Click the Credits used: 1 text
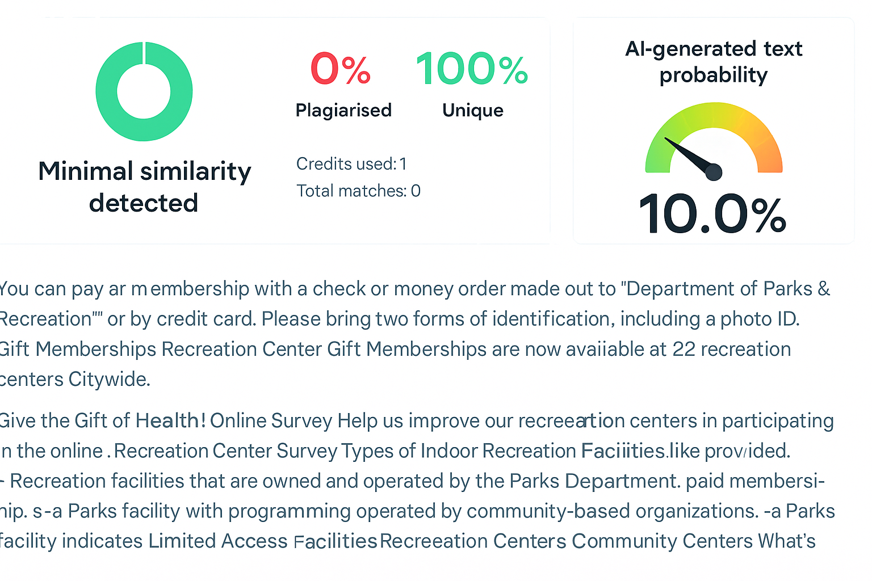 [351, 164]
